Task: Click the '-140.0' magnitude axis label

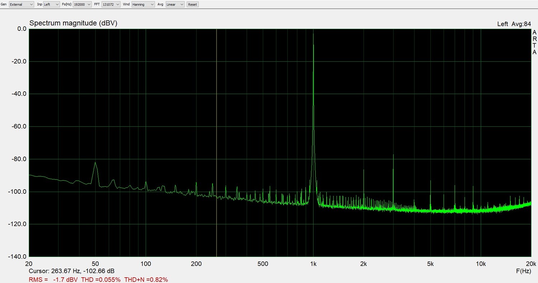Action: coord(18,257)
